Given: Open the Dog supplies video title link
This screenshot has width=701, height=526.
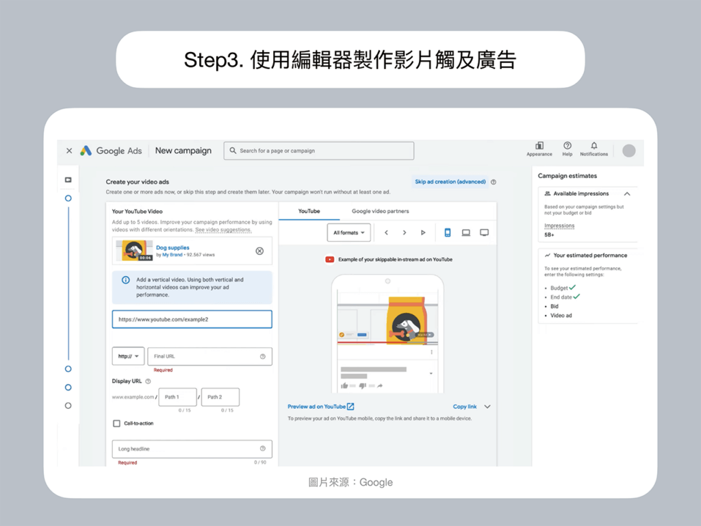Looking at the screenshot, I should [173, 247].
